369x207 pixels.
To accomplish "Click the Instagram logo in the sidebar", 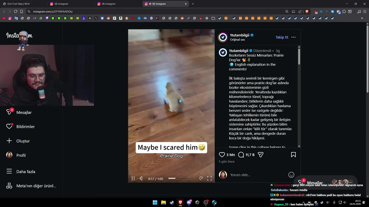I will point(19,36).
